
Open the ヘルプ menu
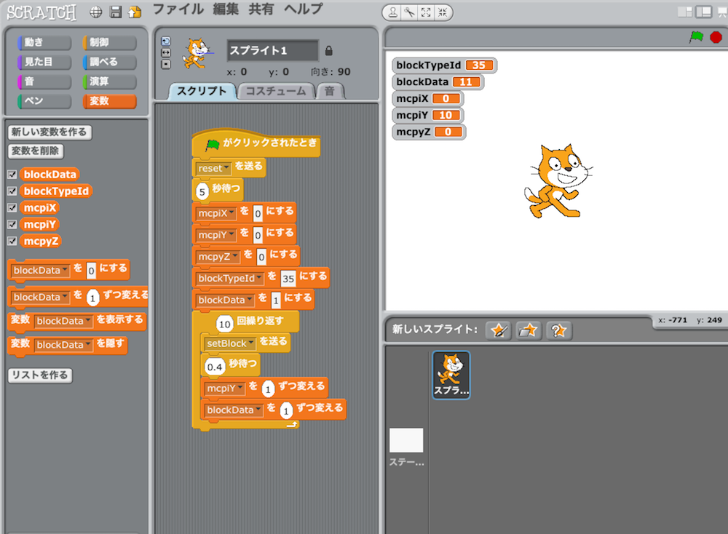303,9
